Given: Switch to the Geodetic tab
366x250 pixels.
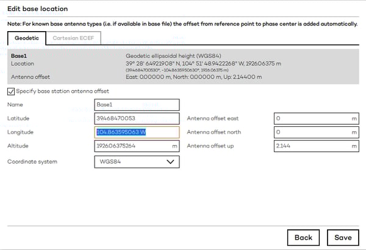Looking at the screenshot, I should click(26, 38).
